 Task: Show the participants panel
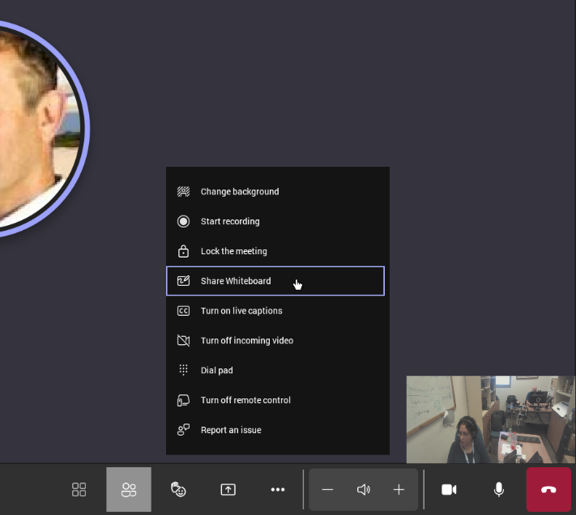(x=129, y=489)
